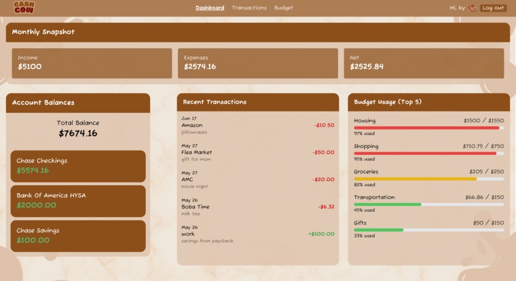Click the Shopping $710.75 / $750 value
Screen dimensions: 516x281
(483, 146)
